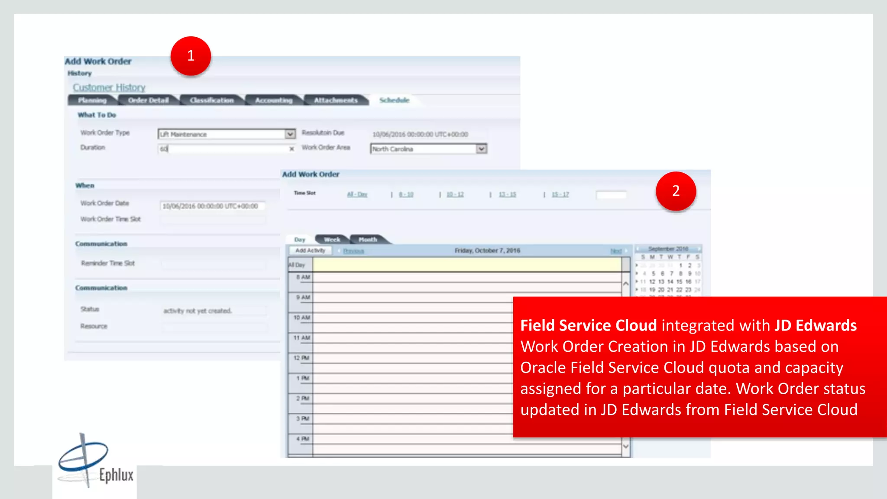Select the 15-17 time slot link
Screen dimensions: 887x499
tap(560, 194)
